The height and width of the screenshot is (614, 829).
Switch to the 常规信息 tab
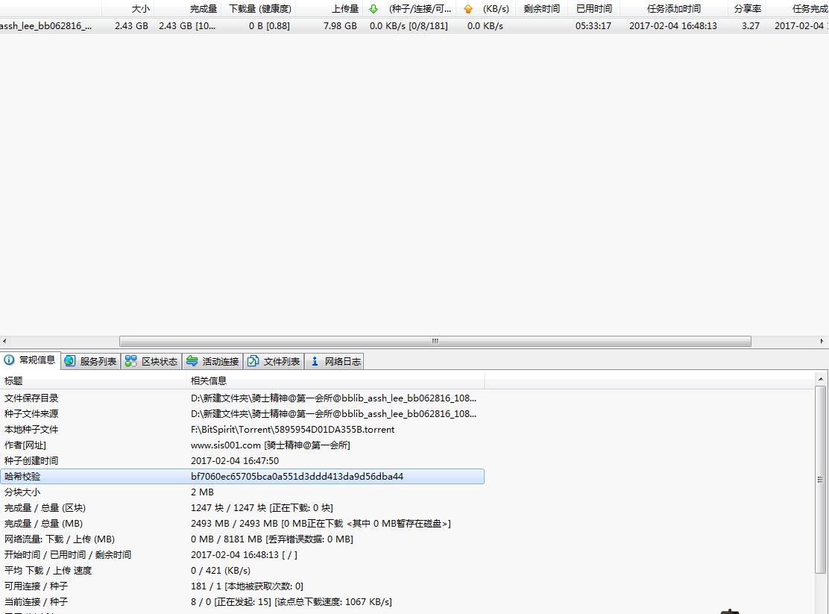pyautogui.click(x=31, y=360)
